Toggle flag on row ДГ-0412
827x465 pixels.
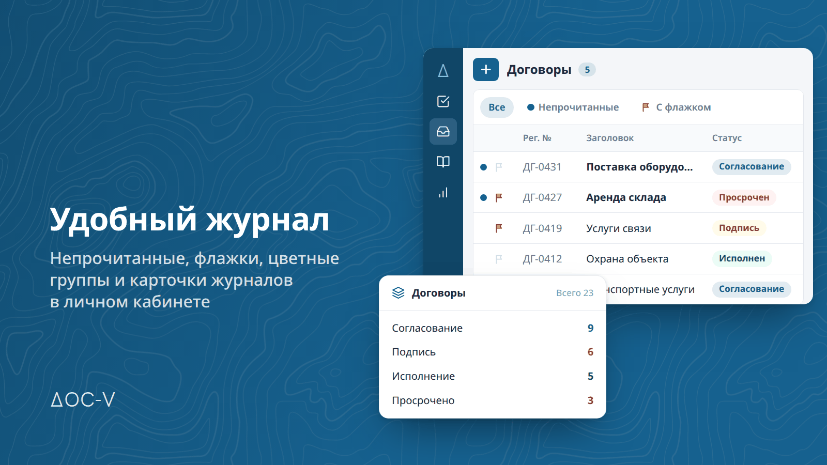(499, 259)
